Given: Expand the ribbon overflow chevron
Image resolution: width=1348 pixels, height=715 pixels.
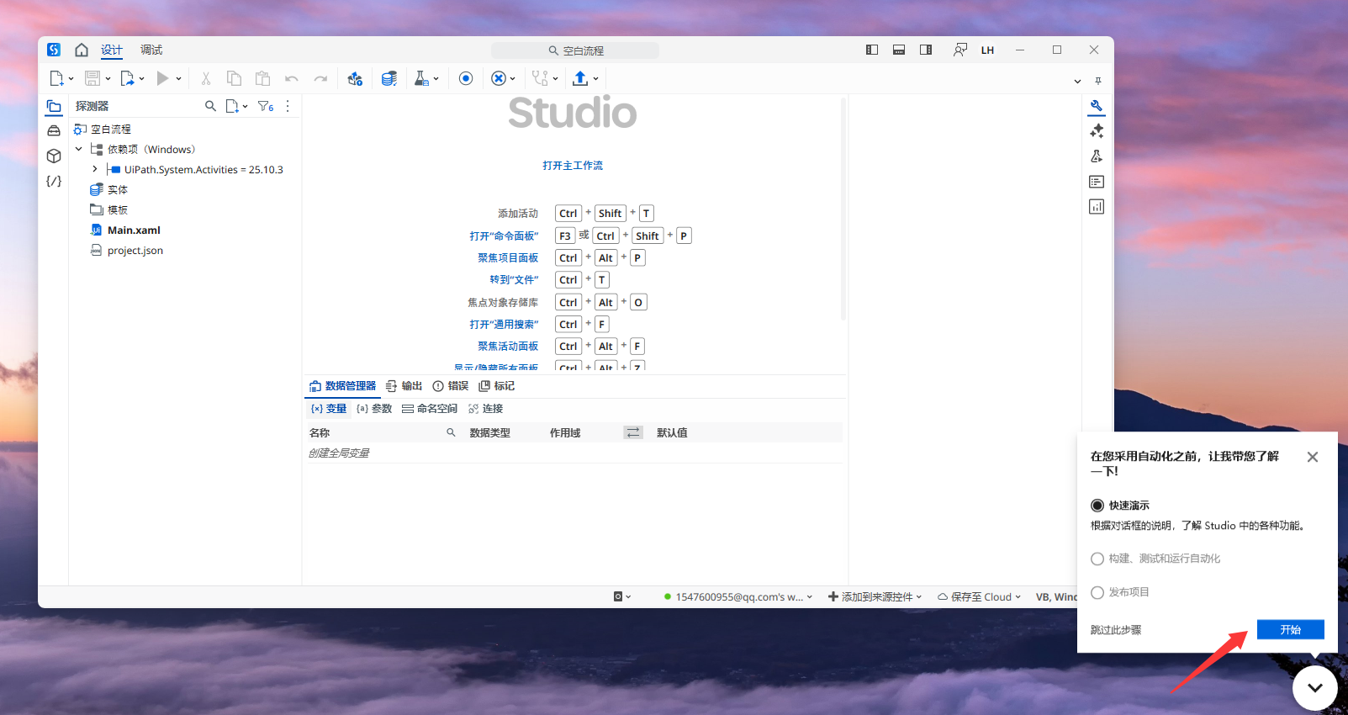Looking at the screenshot, I should click(1077, 82).
